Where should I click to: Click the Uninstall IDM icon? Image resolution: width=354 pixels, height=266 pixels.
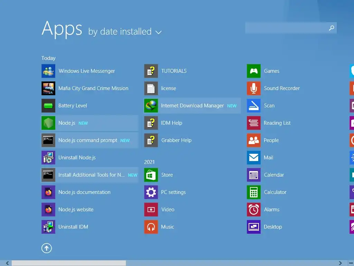[x=48, y=227]
